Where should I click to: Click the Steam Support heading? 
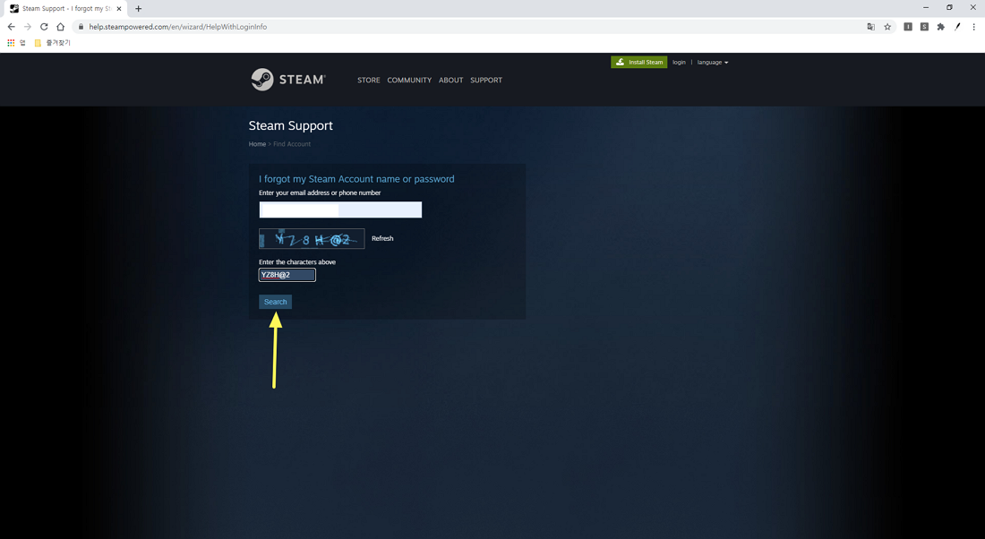click(290, 125)
